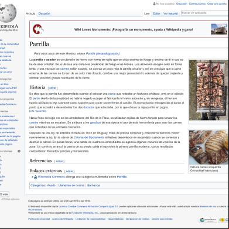Open Páginas nuevas in the sidebar
229x229 pixels.
[6, 56]
